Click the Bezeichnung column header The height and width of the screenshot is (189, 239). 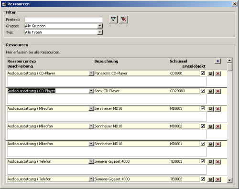(106, 61)
